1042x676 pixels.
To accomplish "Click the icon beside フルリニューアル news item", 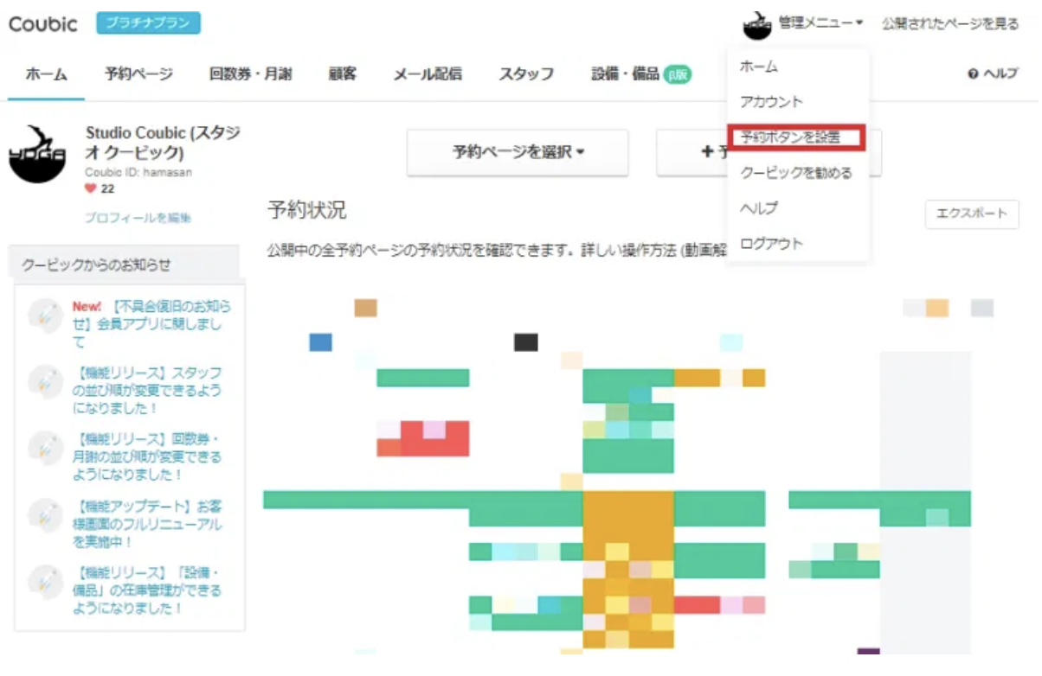I will 45,514.
